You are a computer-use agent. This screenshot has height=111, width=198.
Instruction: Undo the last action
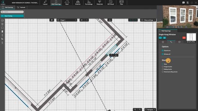(x=82, y=20)
